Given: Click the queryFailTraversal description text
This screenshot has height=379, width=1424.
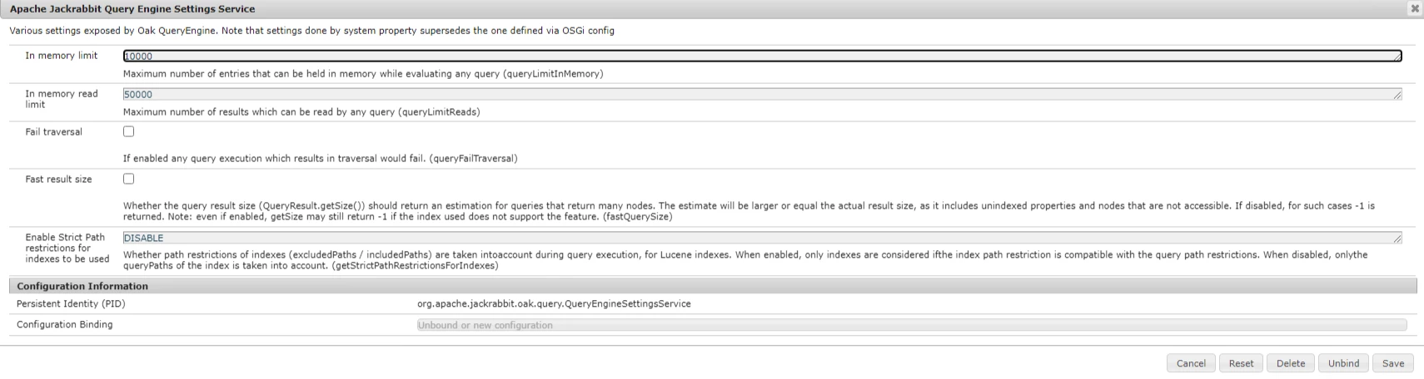Looking at the screenshot, I should (321, 159).
